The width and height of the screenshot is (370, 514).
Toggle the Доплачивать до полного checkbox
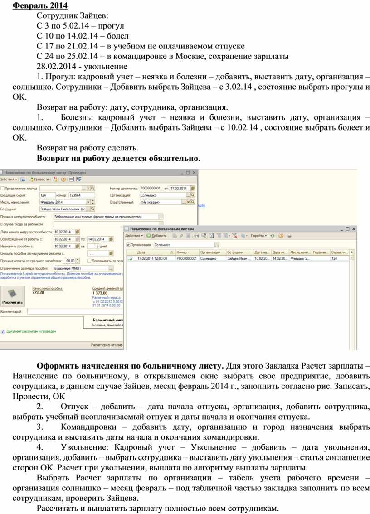pos(89,261)
